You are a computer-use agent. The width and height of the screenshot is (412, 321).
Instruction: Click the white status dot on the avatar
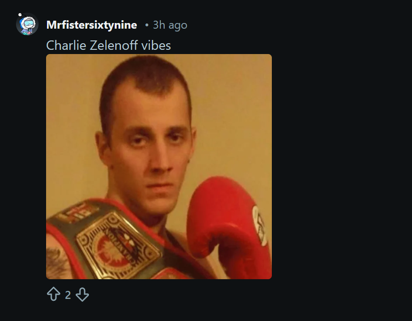coord(20,15)
